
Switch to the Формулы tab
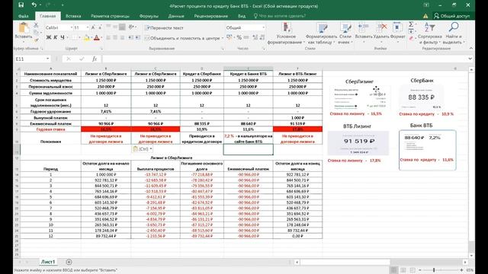[x=149, y=16]
